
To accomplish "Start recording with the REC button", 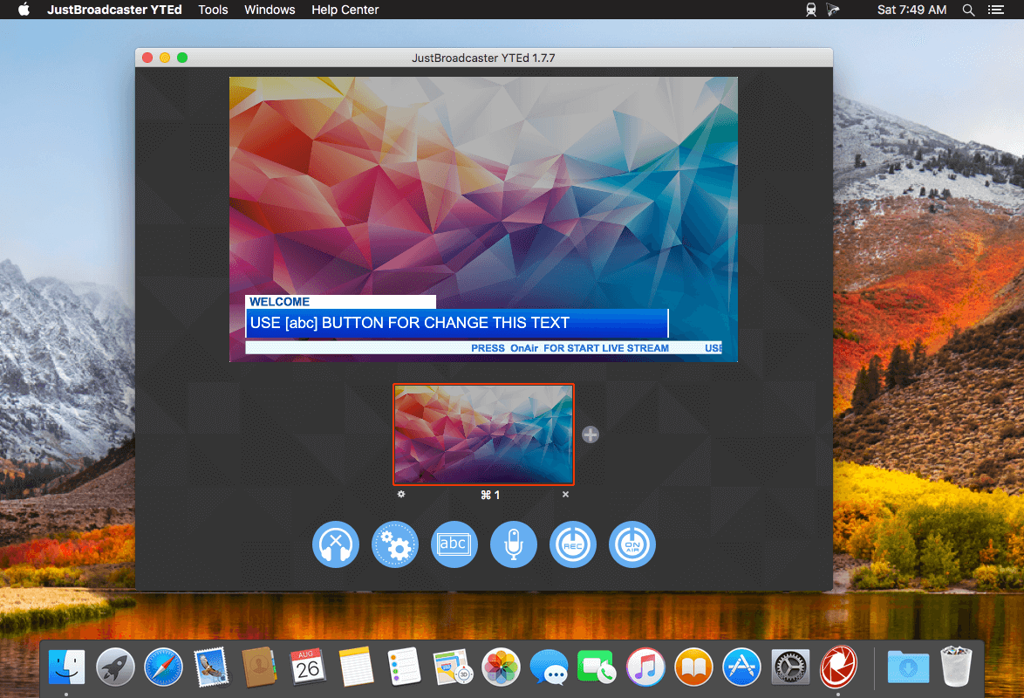I will [573, 544].
